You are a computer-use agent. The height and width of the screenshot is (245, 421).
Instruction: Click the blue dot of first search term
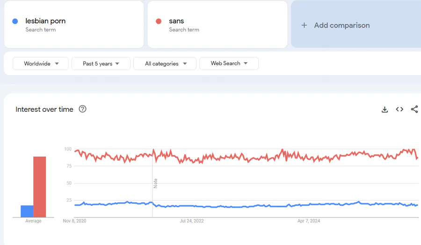point(15,21)
